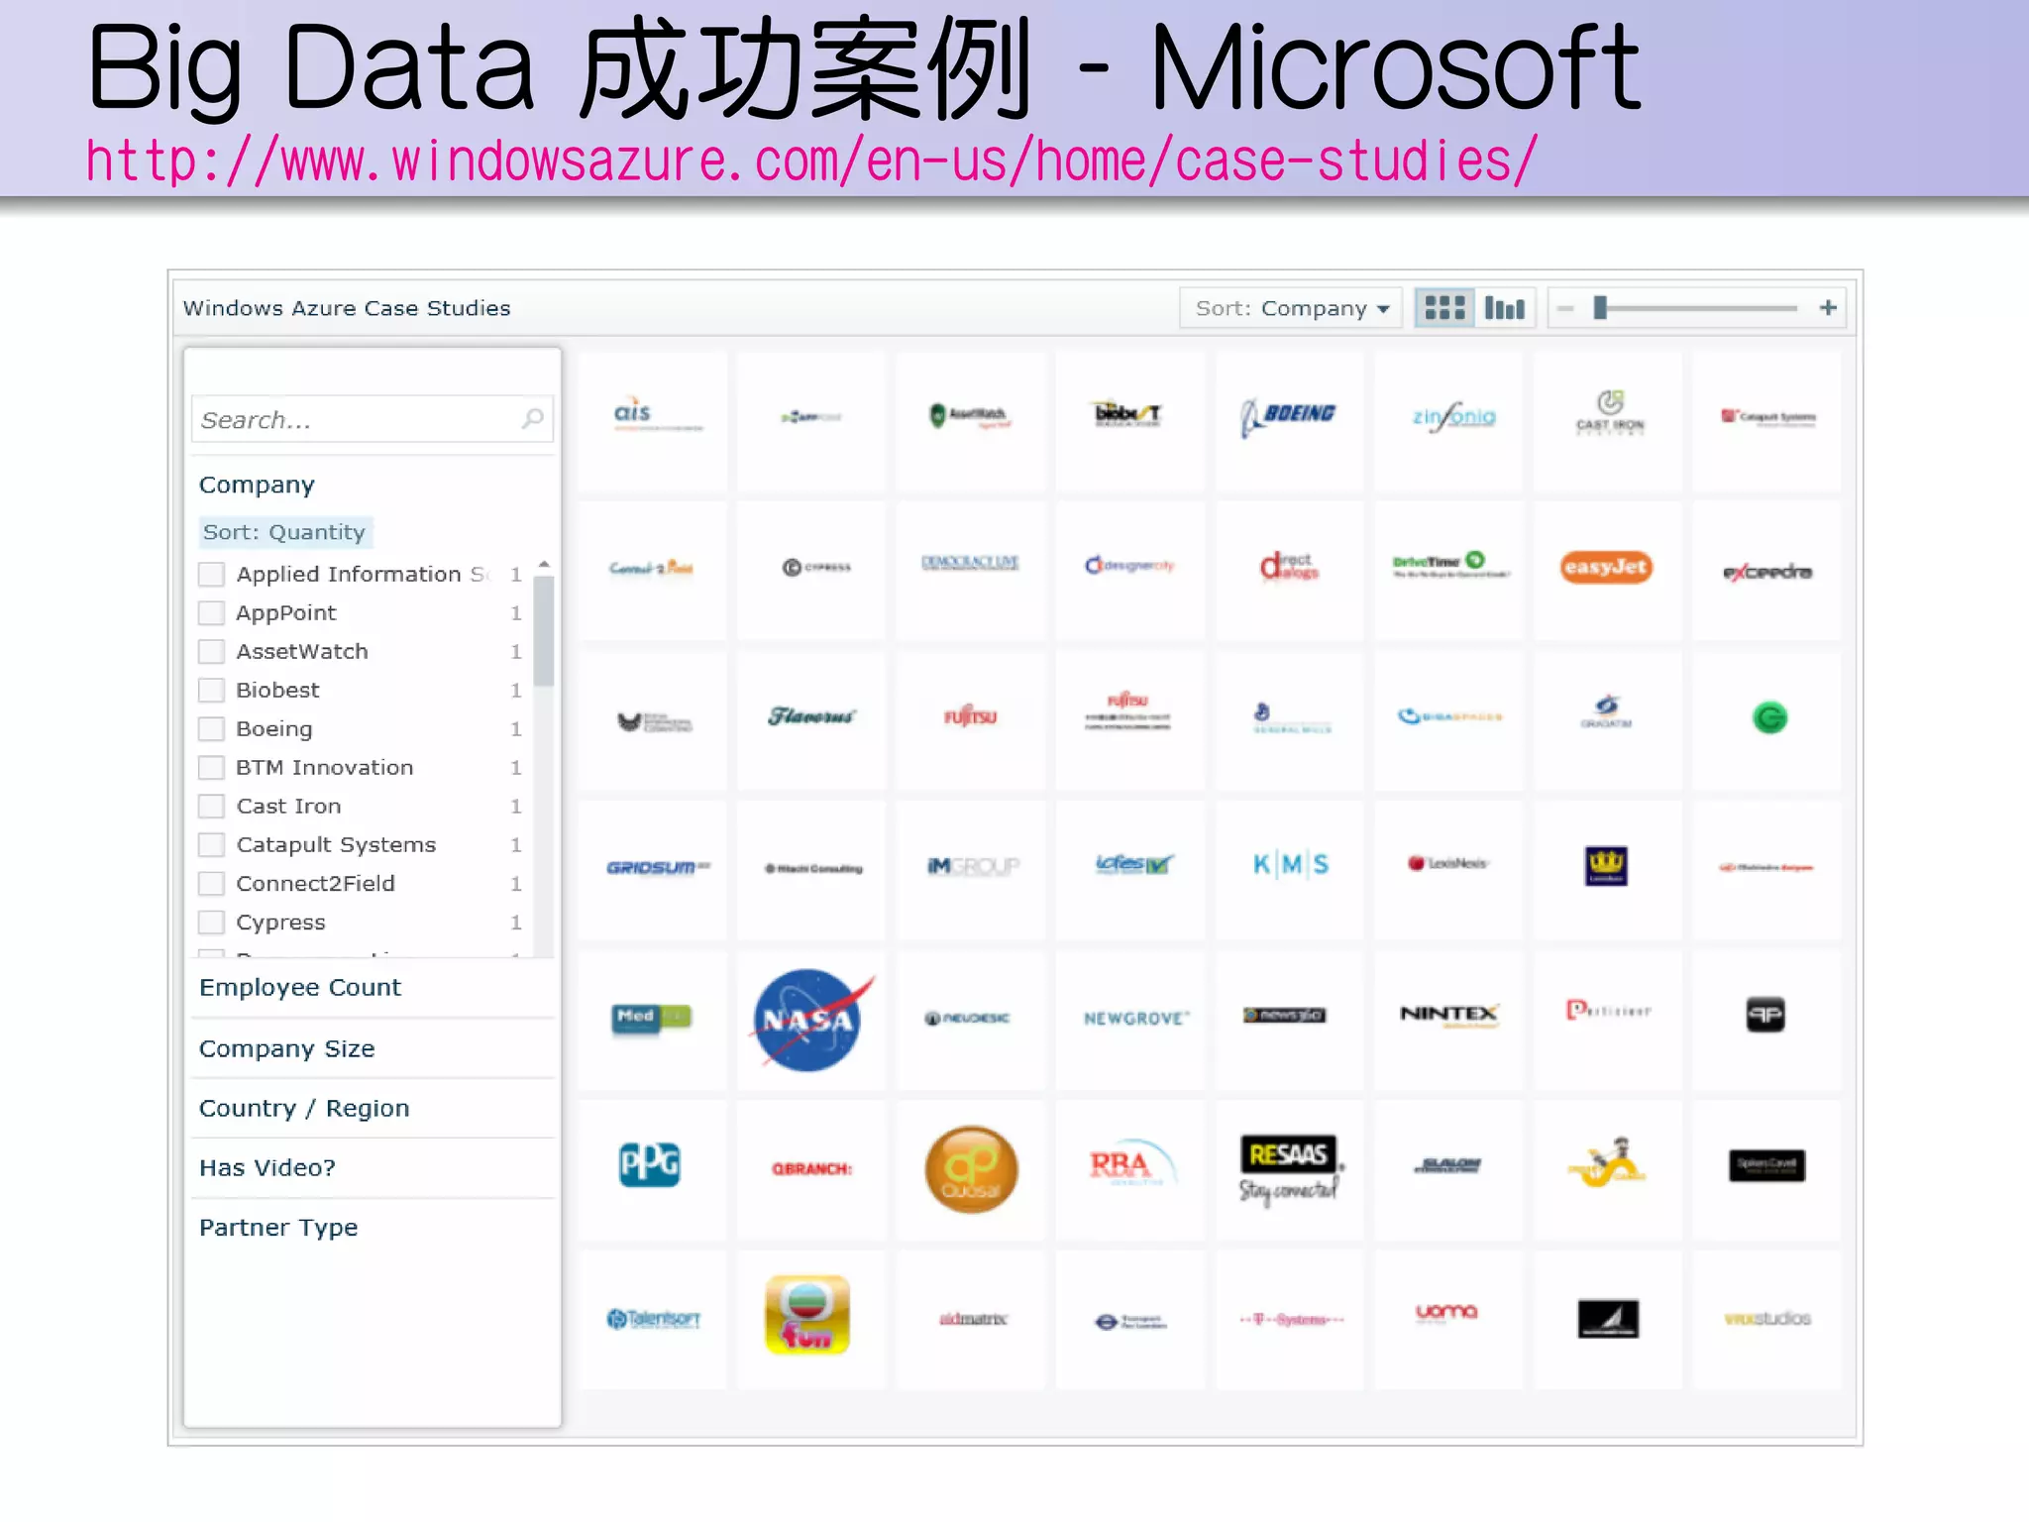The height and width of the screenshot is (1522, 2029).
Task: Click inside the Search field
Action: pyautogui.click(x=372, y=419)
